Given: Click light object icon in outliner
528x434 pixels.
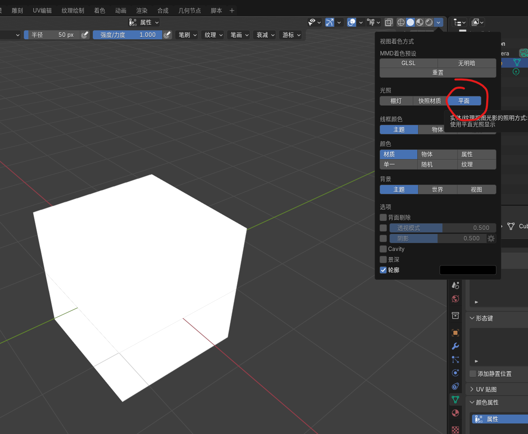Looking at the screenshot, I should [516, 72].
